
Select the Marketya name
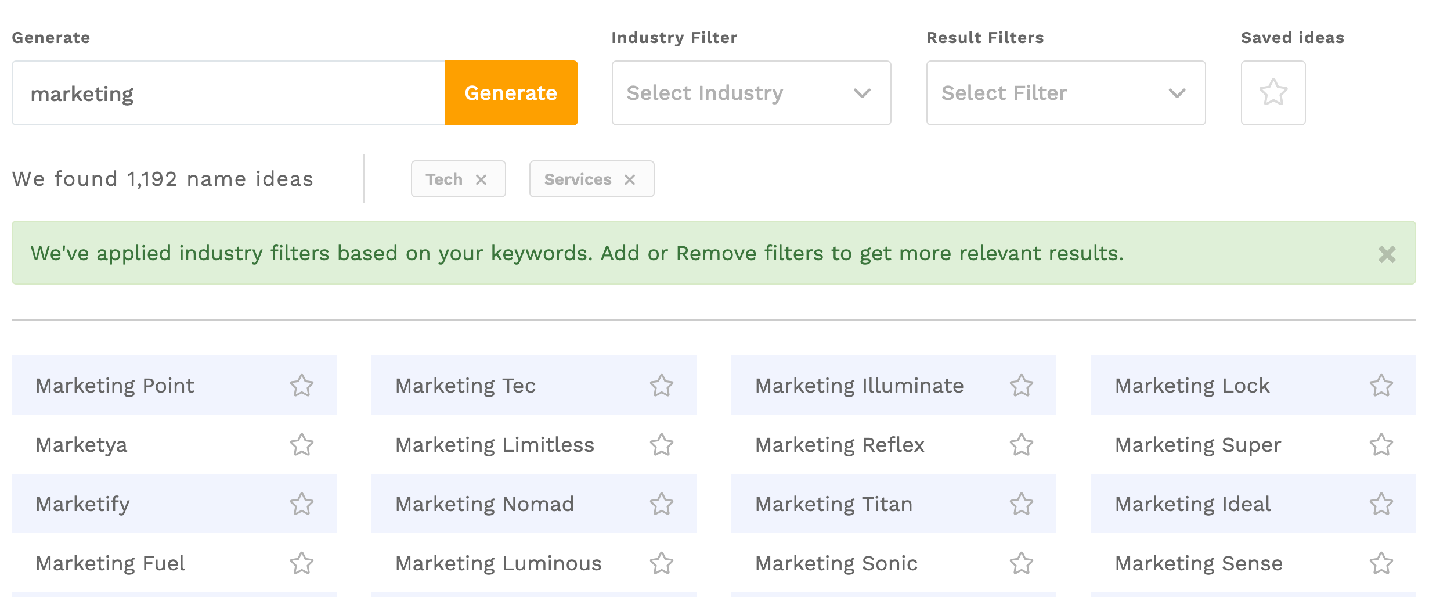click(81, 445)
